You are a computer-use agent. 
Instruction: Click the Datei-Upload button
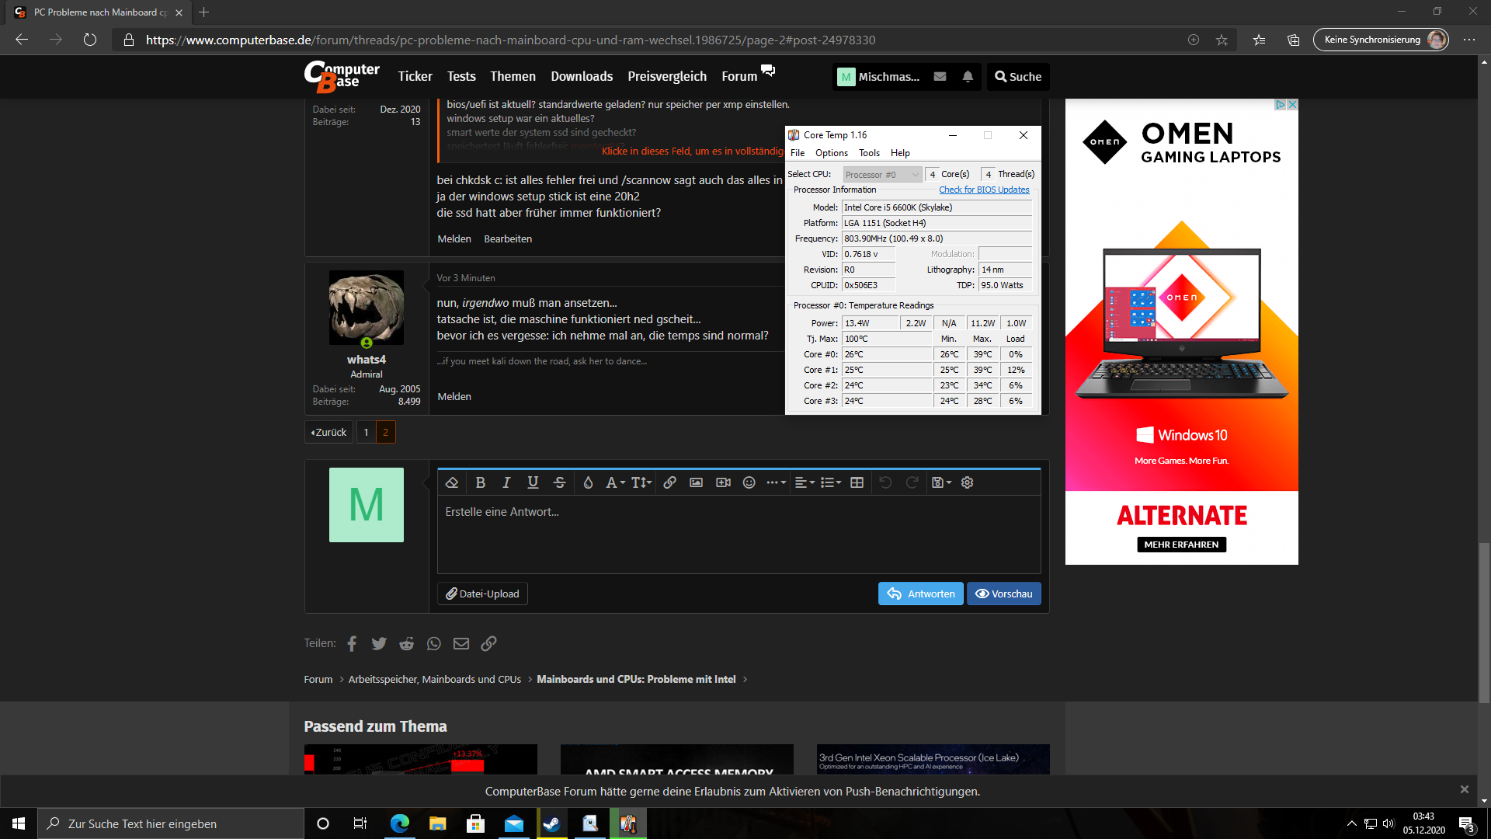pos(482,594)
